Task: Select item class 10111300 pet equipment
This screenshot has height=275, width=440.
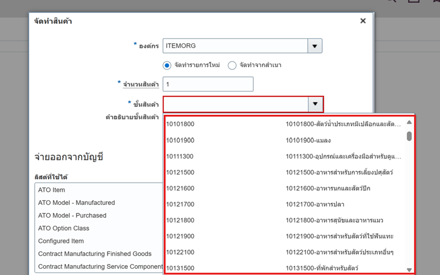Action: pos(285,156)
